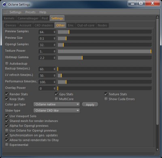Check Show Cuda Errors option
Image resolution: width=162 pixels, height=158 pixels.
click(x=106, y=99)
